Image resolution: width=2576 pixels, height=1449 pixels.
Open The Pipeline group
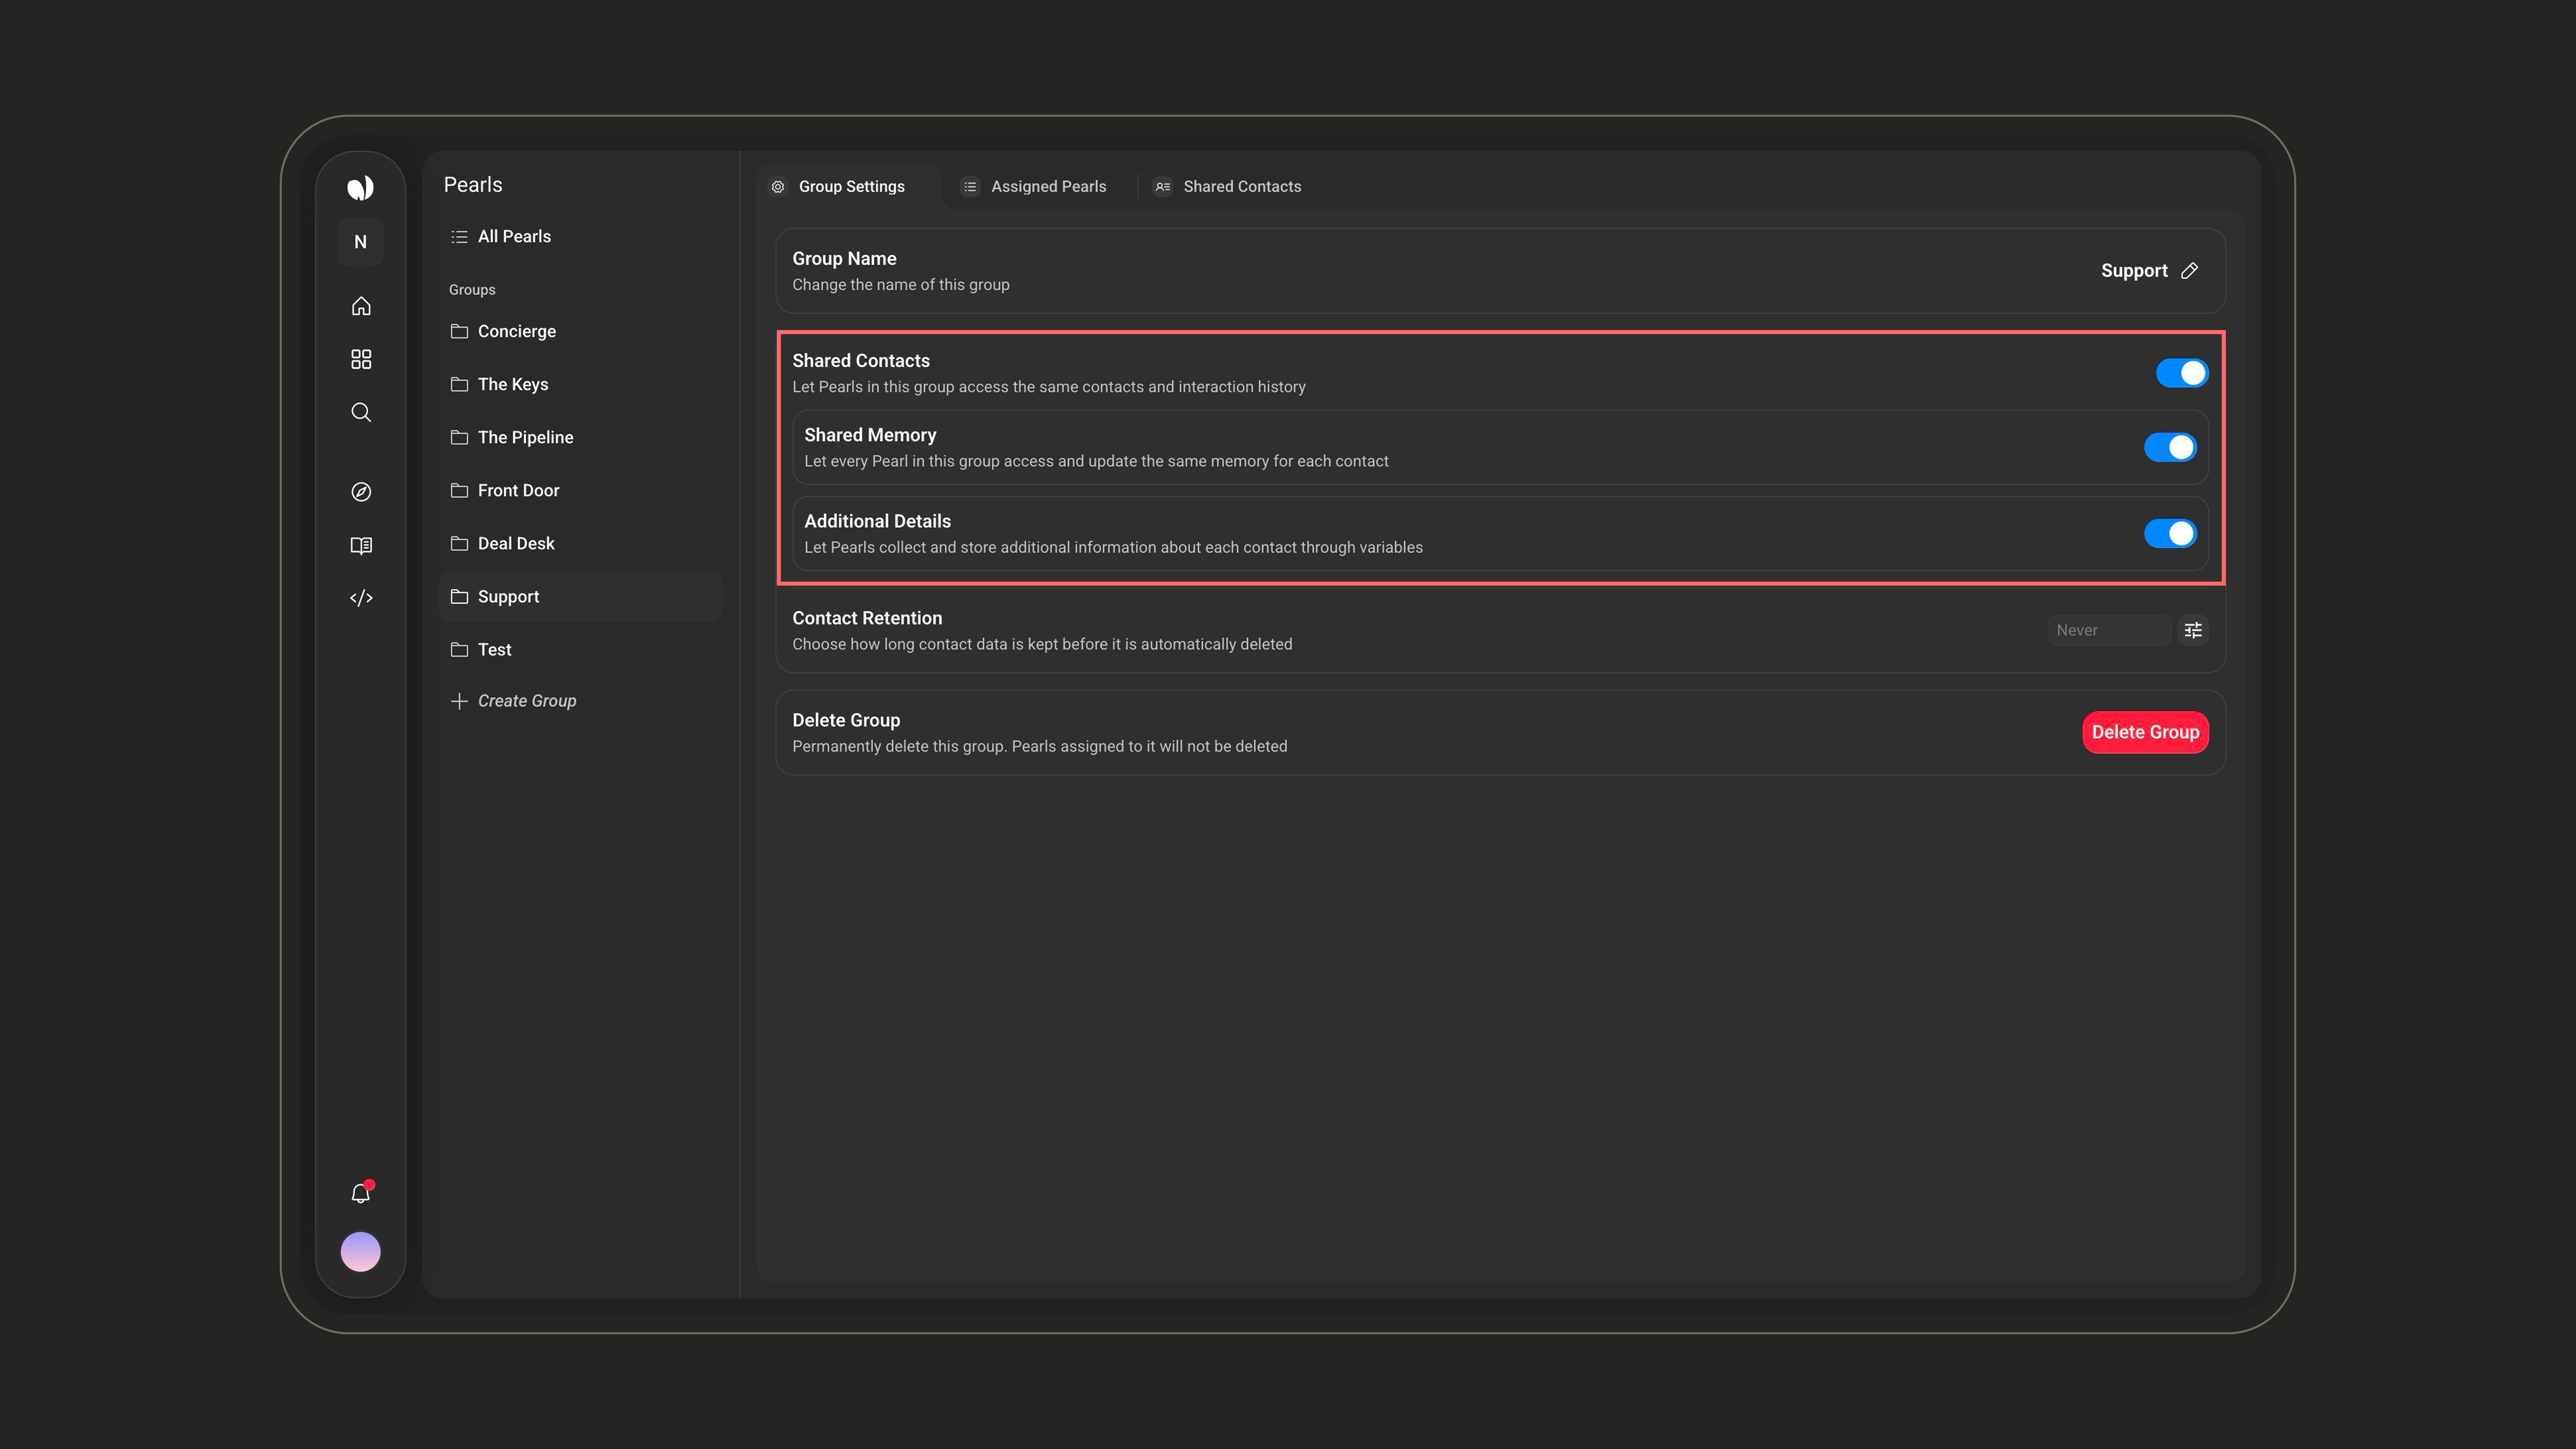pyautogui.click(x=580, y=437)
